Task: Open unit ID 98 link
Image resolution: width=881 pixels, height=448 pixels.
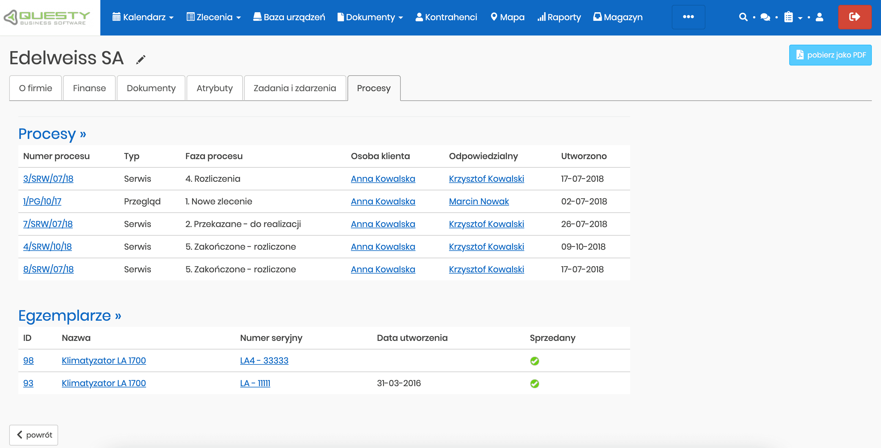Action: click(x=28, y=360)
